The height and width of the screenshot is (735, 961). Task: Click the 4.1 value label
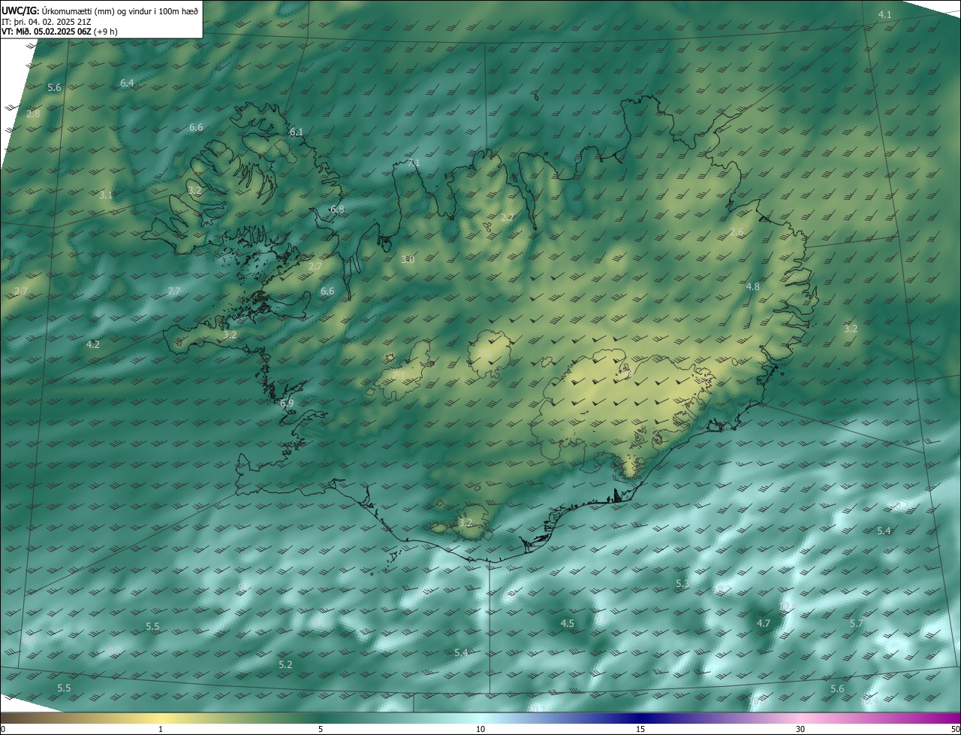[x=885, y=15]
